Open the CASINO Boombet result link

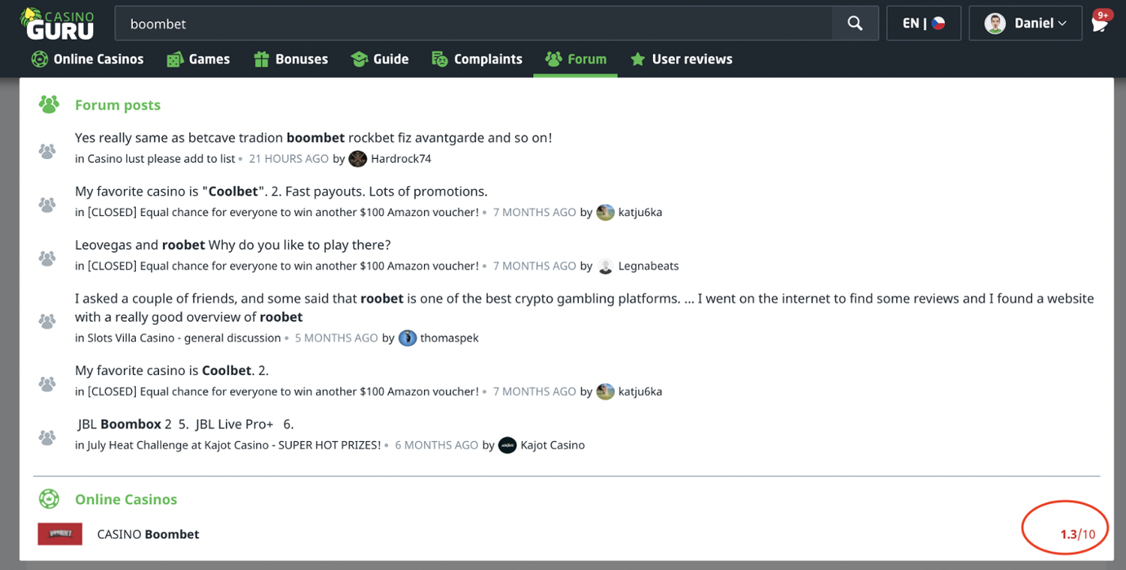coord(149,534)
